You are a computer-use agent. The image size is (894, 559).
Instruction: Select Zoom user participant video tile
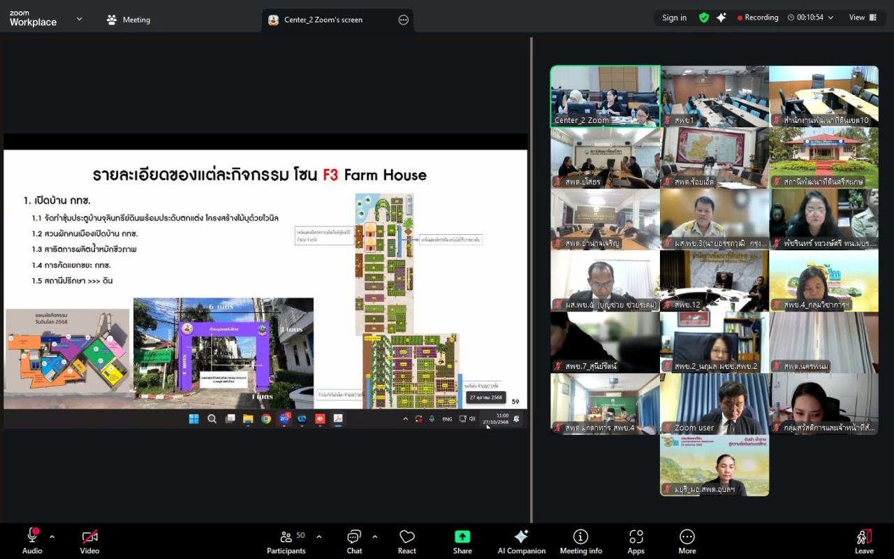[x=715, y=404]
